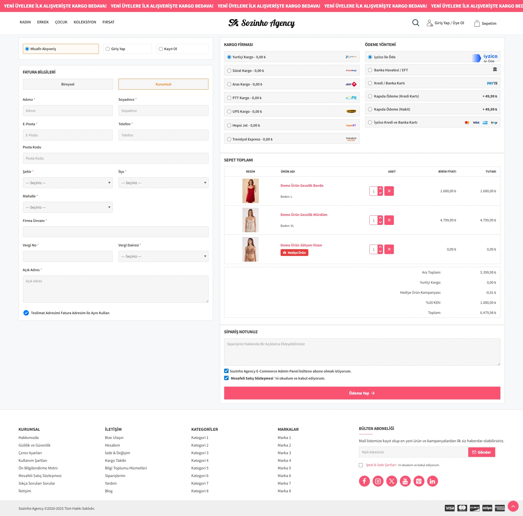Click the scroll-to-top arrow button
Image resolution: width=523 pixels, height=516 pixels.
coord(513,506)
